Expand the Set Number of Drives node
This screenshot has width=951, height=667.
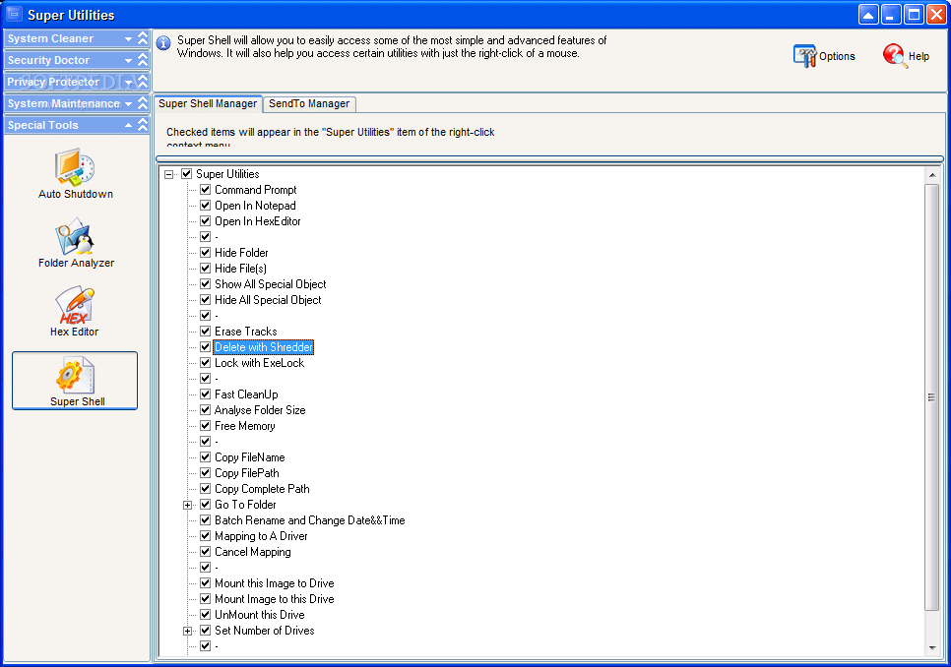[187, 632]
